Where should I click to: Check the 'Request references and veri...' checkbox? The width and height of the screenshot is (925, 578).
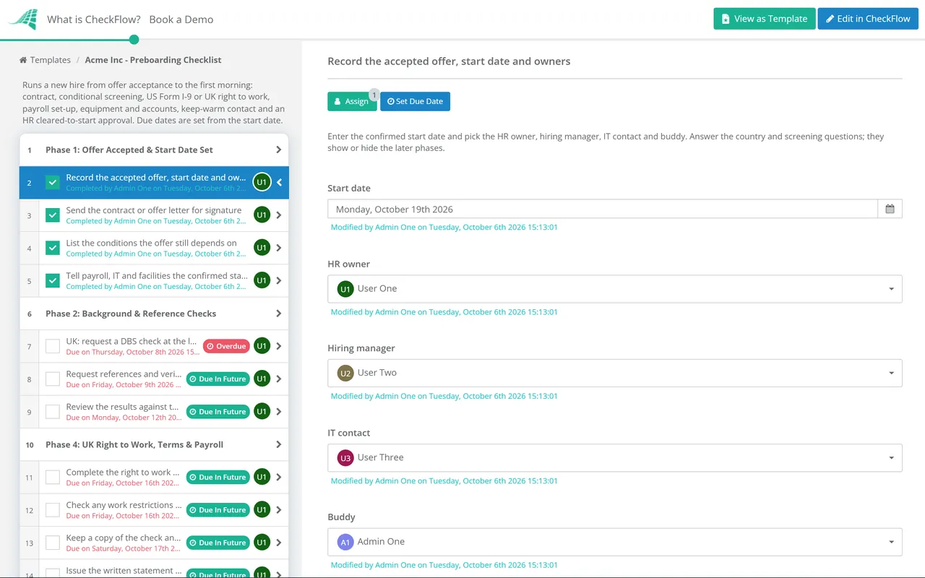point(53,379)
